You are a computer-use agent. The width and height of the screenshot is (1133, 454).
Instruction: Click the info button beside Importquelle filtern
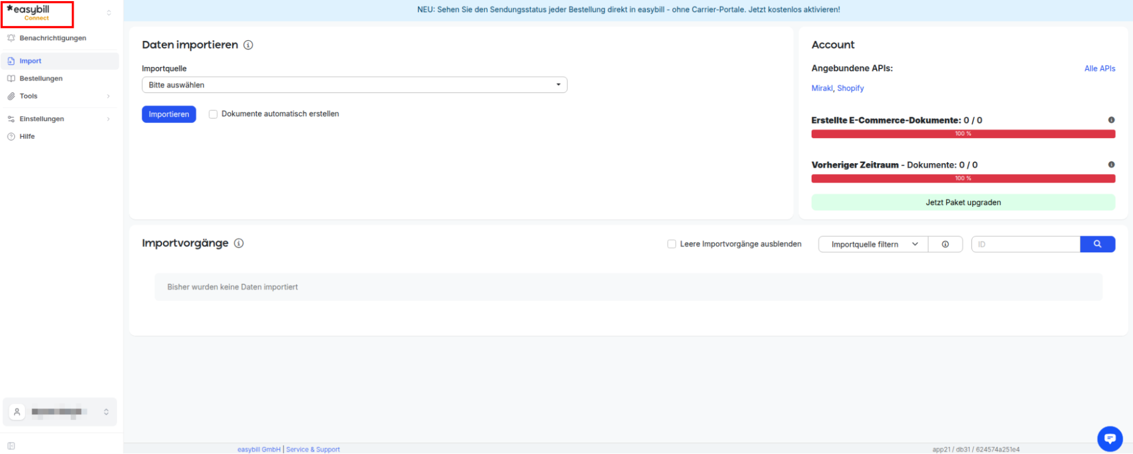945,244
